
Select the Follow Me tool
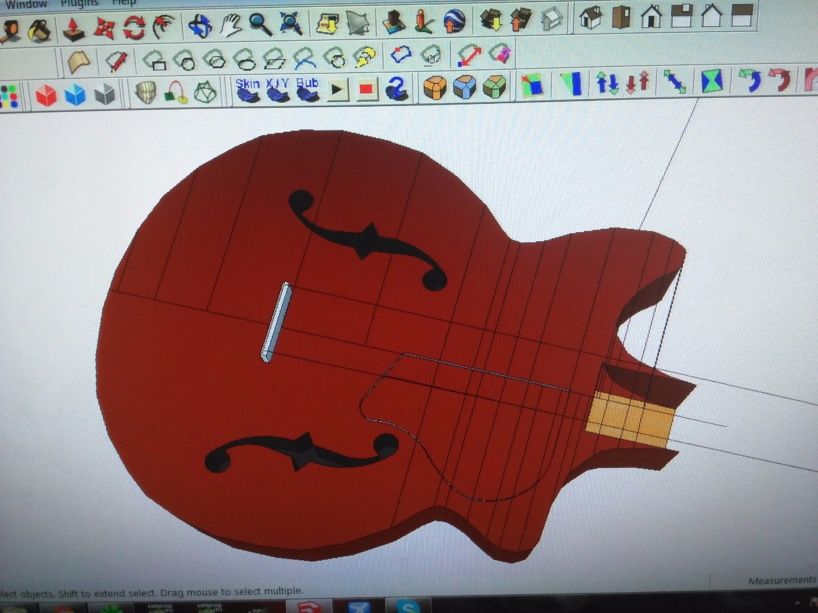tap(164, 27)
